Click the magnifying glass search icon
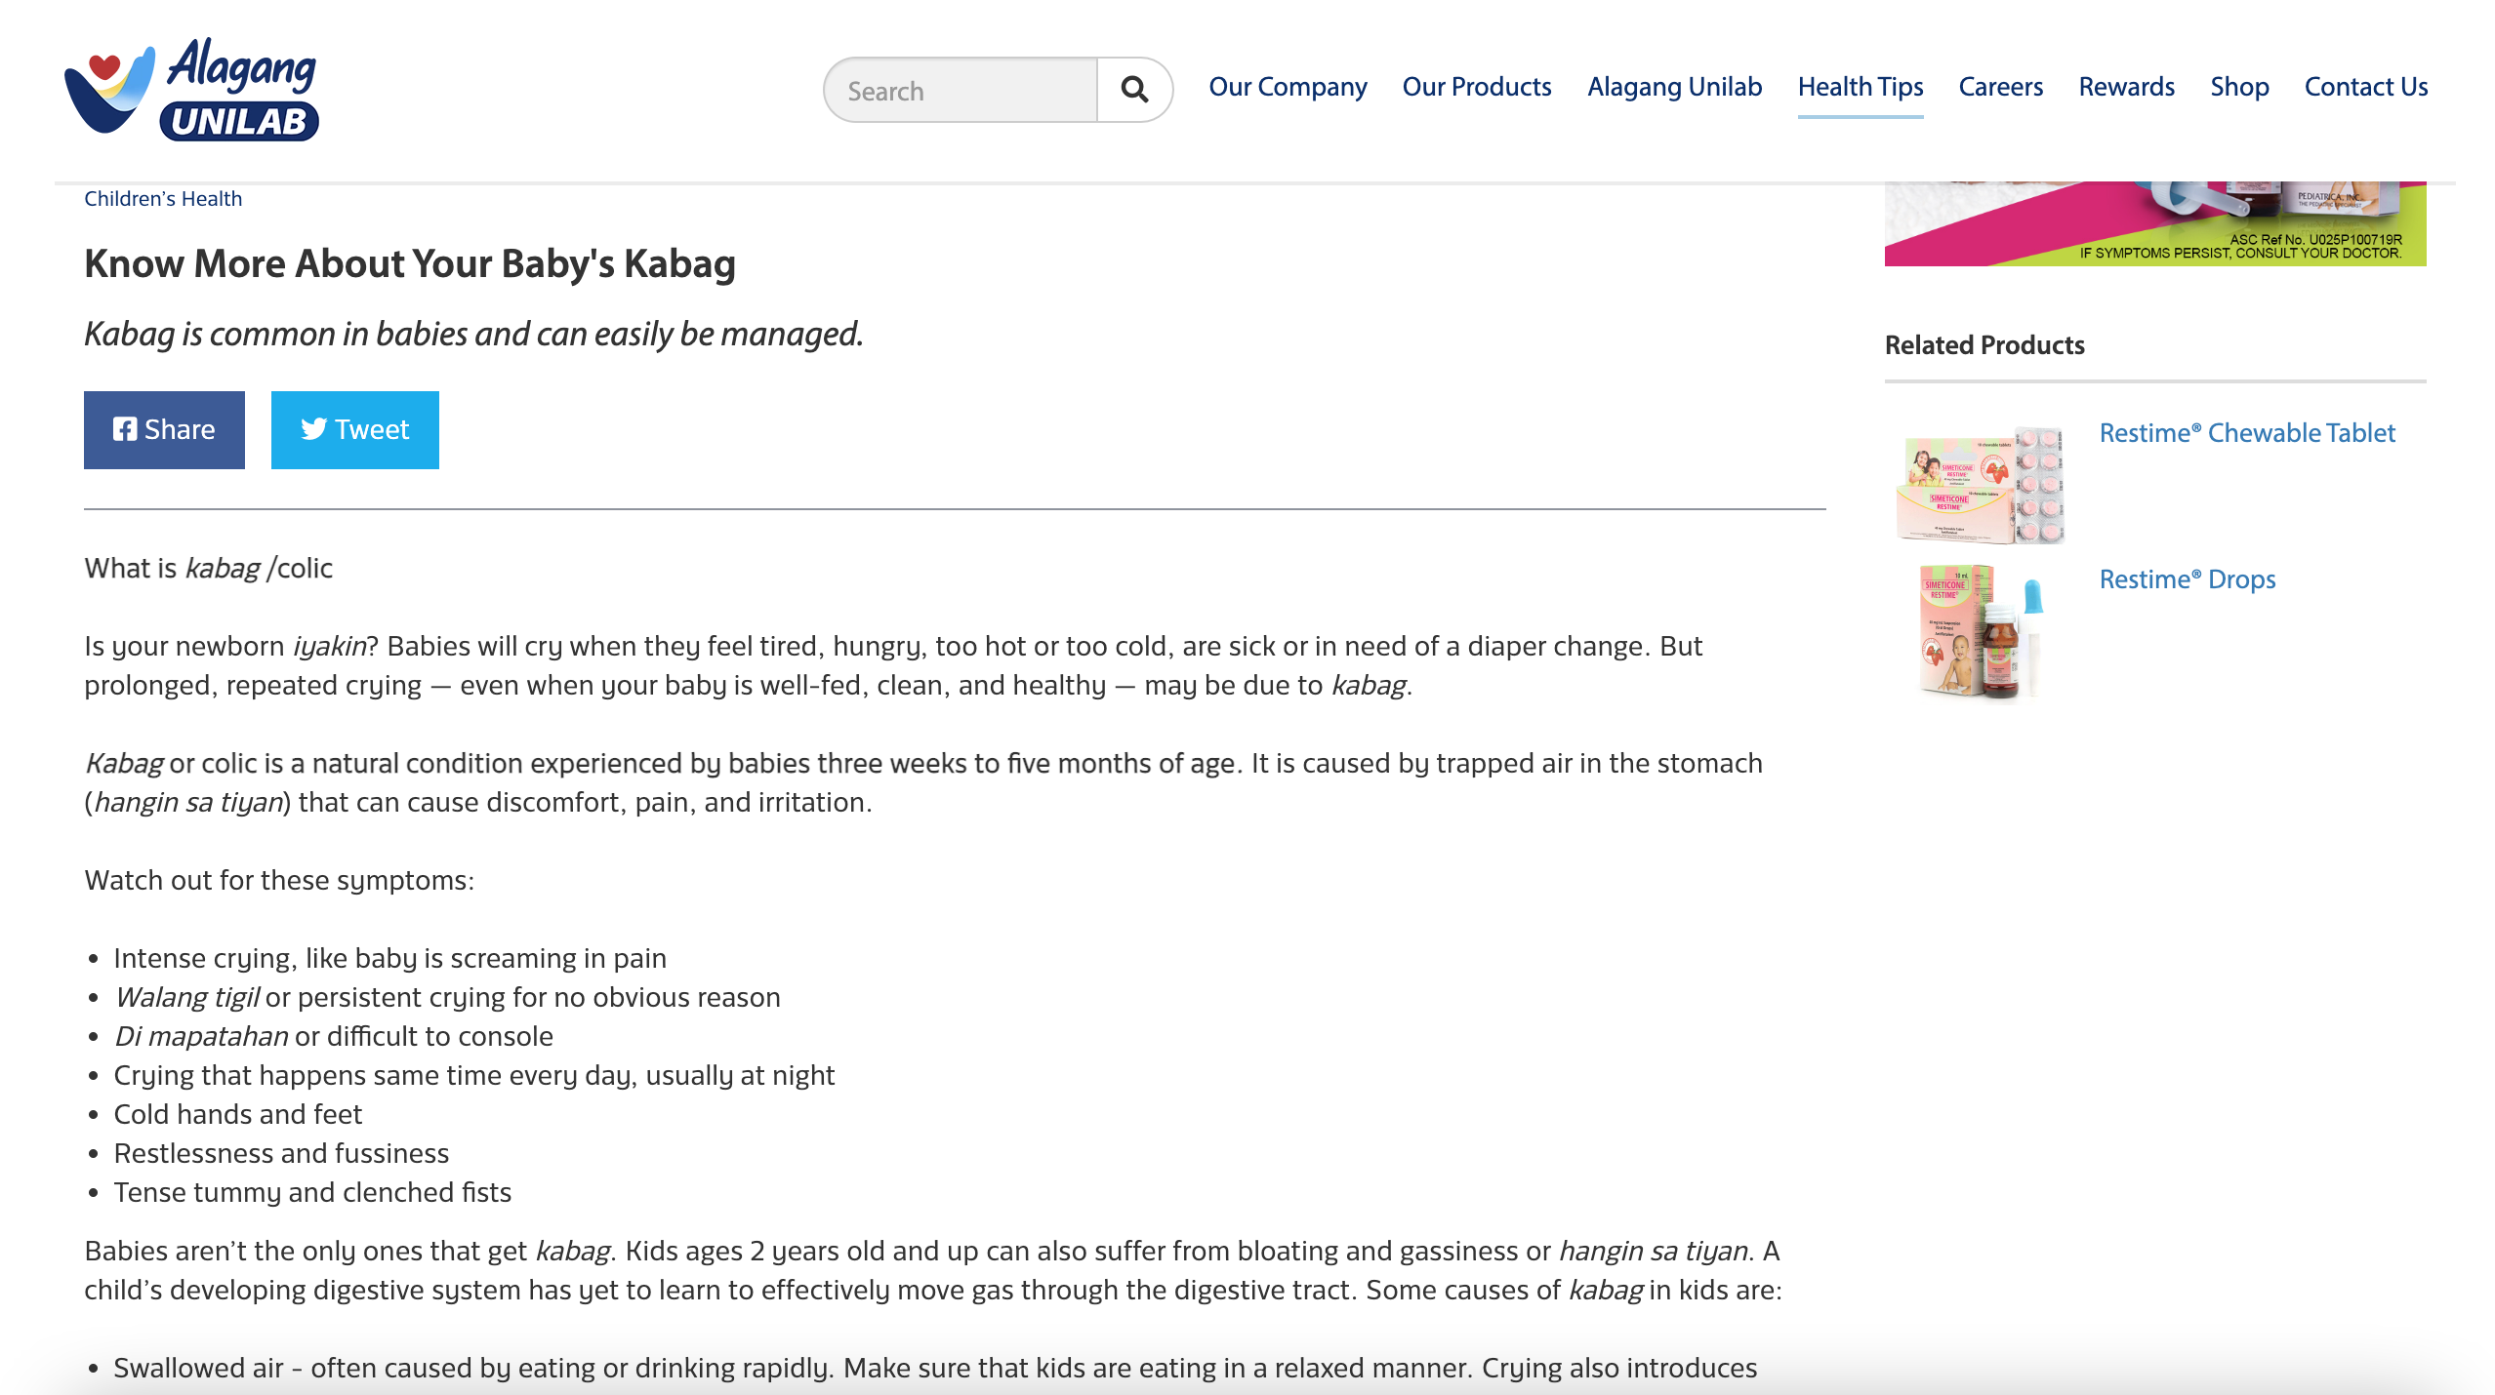Viewport: 2495px width, 1395px height. 1133,90
